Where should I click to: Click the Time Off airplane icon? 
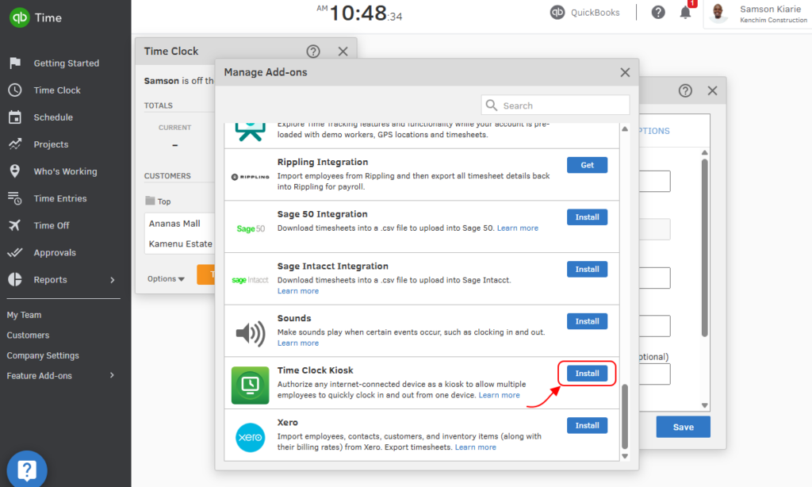14,225
